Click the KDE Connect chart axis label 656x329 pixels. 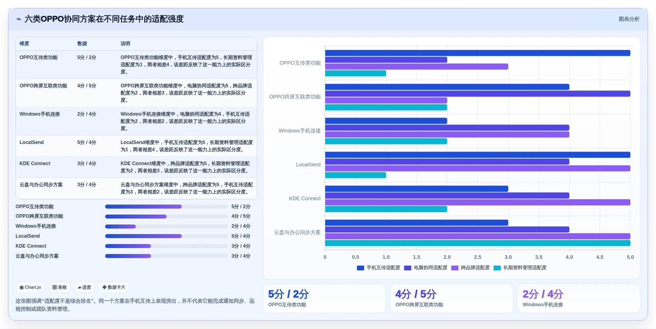point(305,199)
